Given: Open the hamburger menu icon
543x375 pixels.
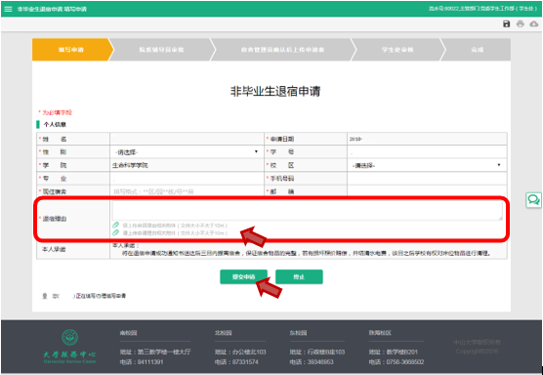Looking at the screenshot, I should pyautogui.click(x=8, y=9).
